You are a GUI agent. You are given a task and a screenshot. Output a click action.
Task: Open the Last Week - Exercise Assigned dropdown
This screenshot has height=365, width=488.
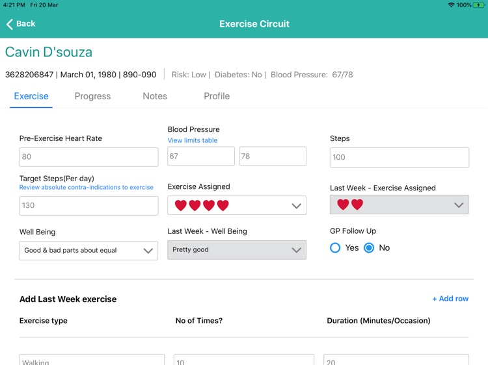click(399, 205)
